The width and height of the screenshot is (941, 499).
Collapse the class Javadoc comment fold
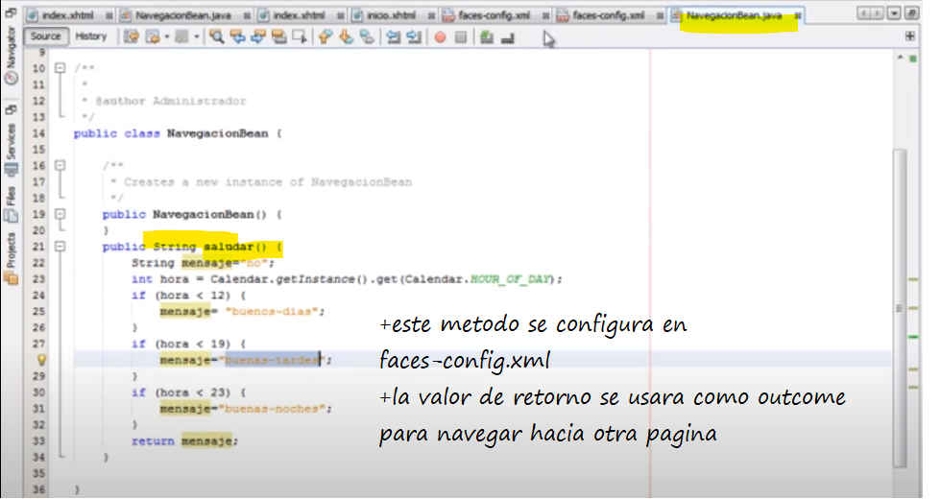tap(60, 68)
